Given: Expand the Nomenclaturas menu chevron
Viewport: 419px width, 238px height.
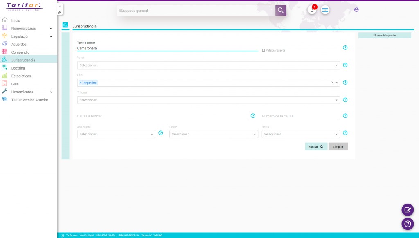Looking at the screenshot, I should coord(51,28).
